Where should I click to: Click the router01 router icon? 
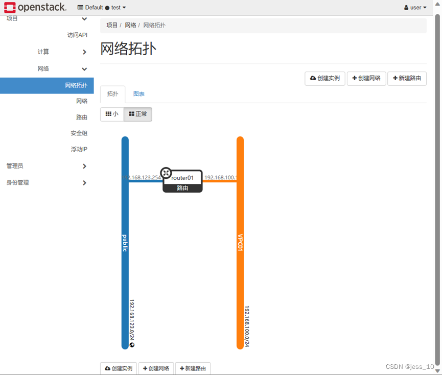[x=166, y=173]
